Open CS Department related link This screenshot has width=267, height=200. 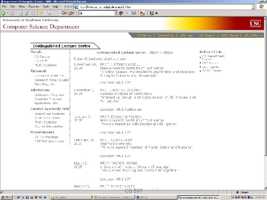[x=213, y=57]
